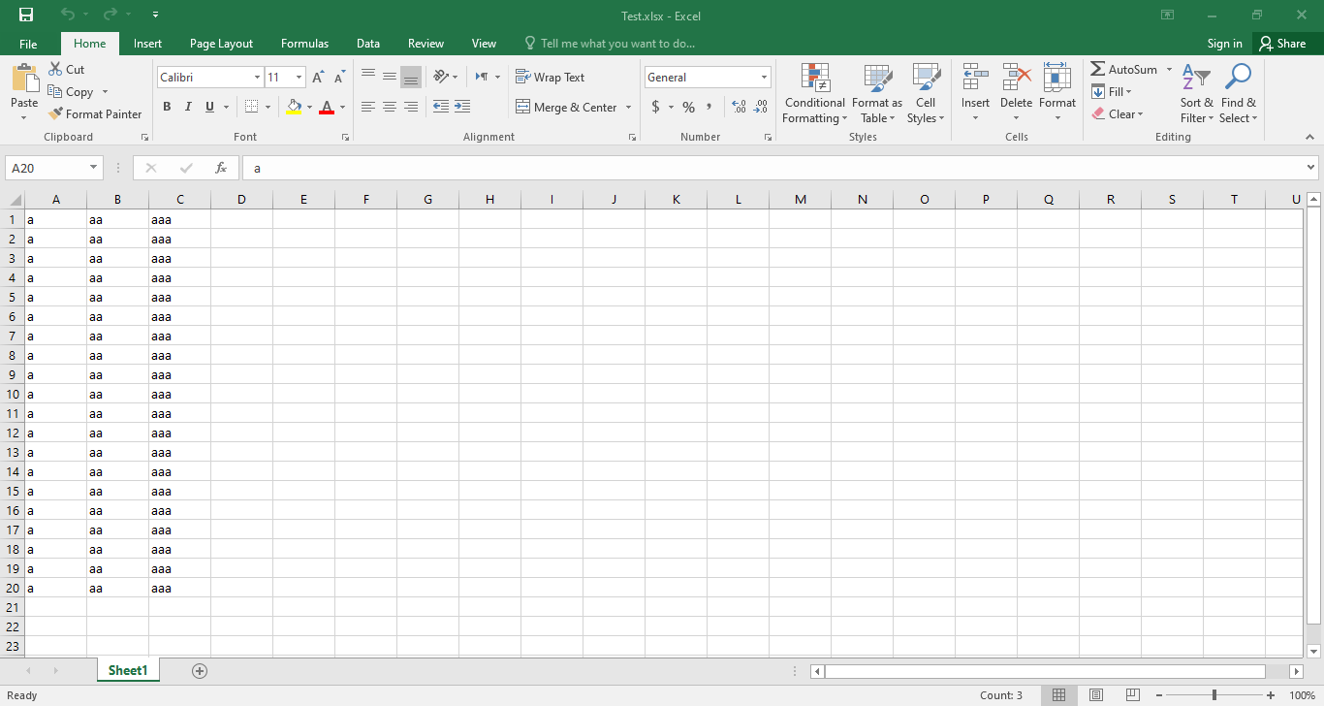The width and height of the screenshot is (1324, 706).
Task: Click the Insert Function fx icon
Action: pyautogui.click(x=221, y=168)
